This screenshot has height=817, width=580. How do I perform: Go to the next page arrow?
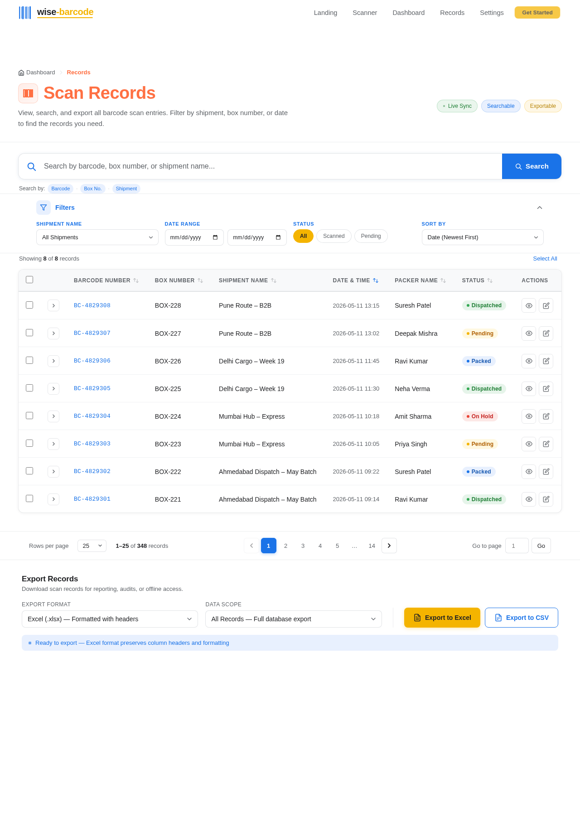[389, 546]
